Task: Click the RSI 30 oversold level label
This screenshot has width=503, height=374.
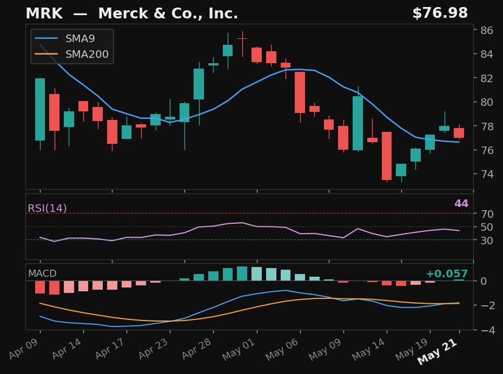Action: coord(487,240)
